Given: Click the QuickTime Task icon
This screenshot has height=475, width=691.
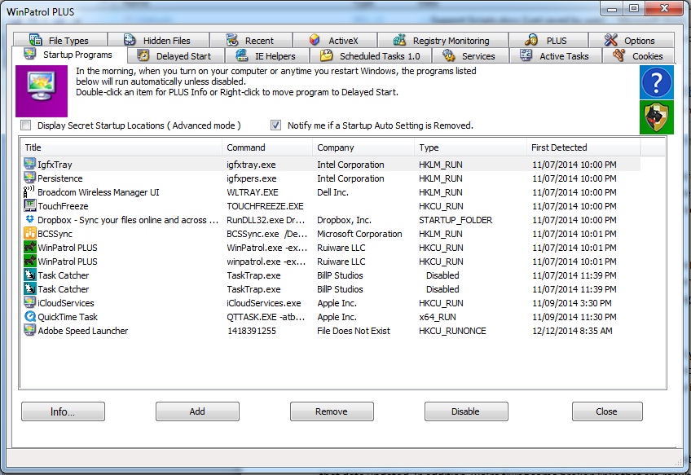Looking at the screenshot, I should 30,317.
